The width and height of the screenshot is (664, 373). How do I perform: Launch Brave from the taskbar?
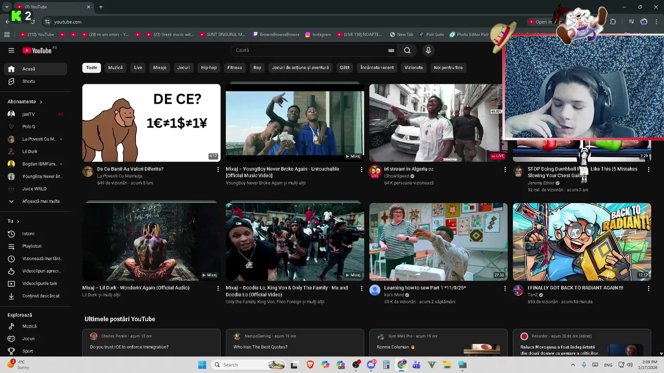[310, 365]
